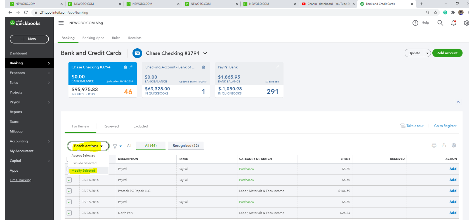The height and width of the screenshot is (220, 469).
Task: Open the Help question mark icon
Action: [415, 23]
